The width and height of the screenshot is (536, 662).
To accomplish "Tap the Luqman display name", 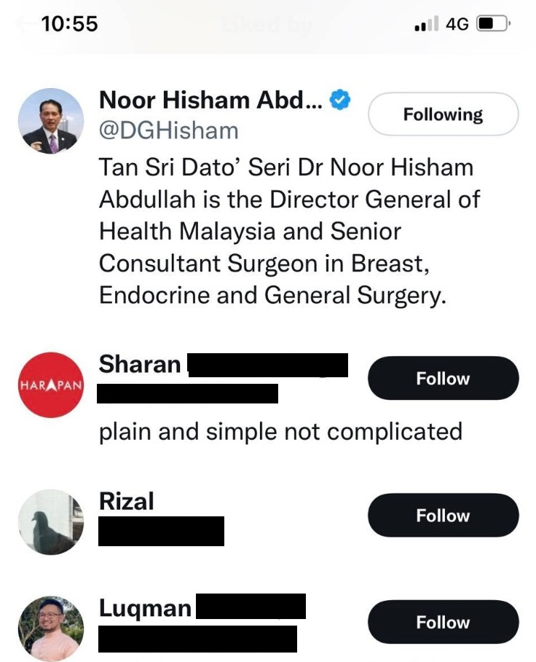I will click(145, 608).
